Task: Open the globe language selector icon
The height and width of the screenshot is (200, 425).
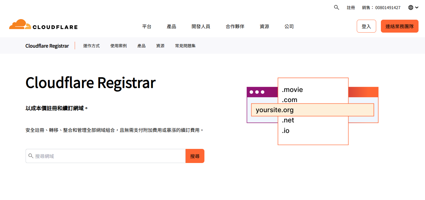Action: [x=411, y=7]
